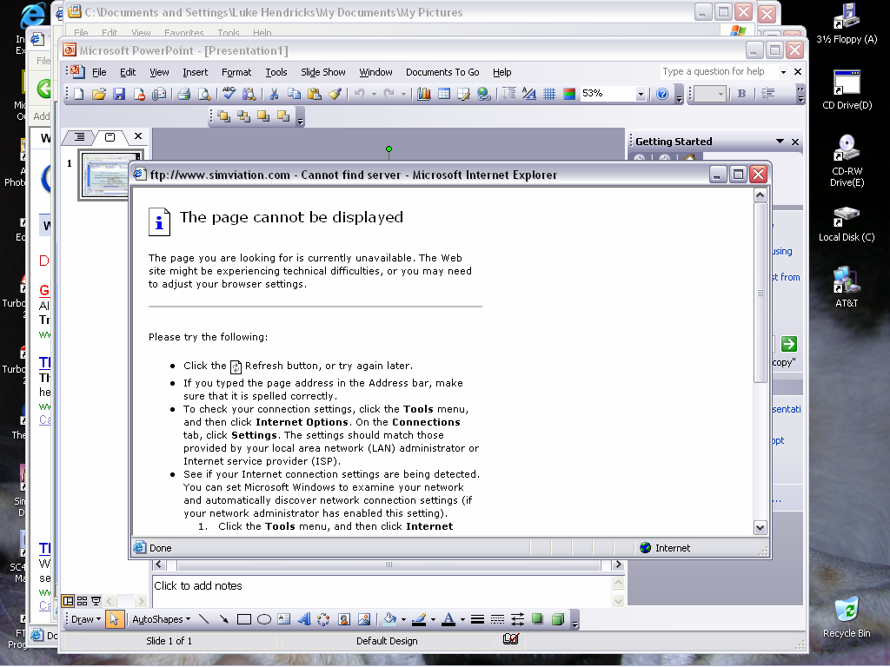The width and height of the screenshot is (890, 667).
Task: Open Fill Color dropdown arrow
Action: pos(403,619)
